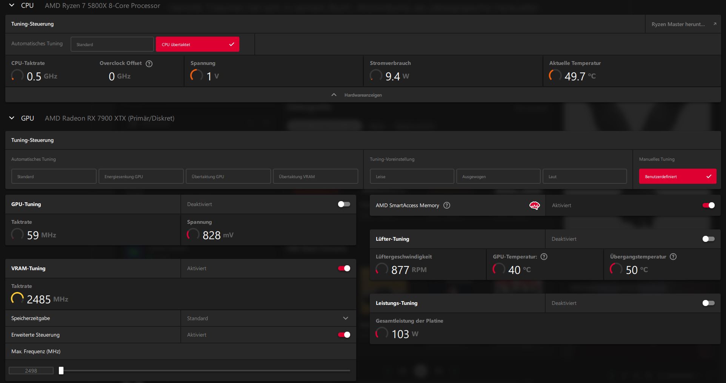Click the Lüftergeschwindigkeit gauge icon
This screenshot has width=726, height=383.
(x=382, y=269)
